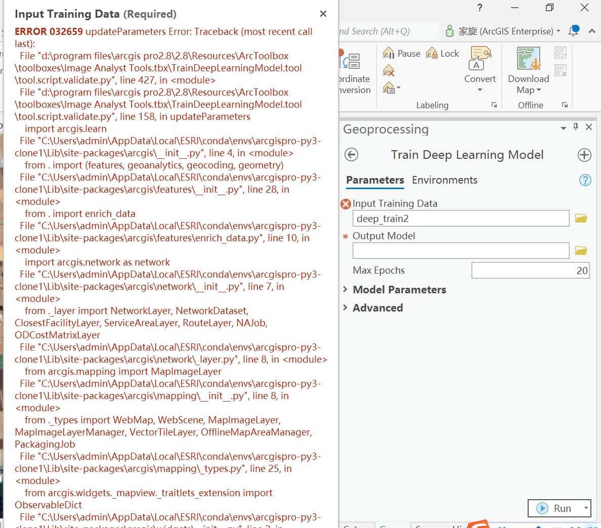Open the Labeling group dialog launcher

[x=494, y=105]
